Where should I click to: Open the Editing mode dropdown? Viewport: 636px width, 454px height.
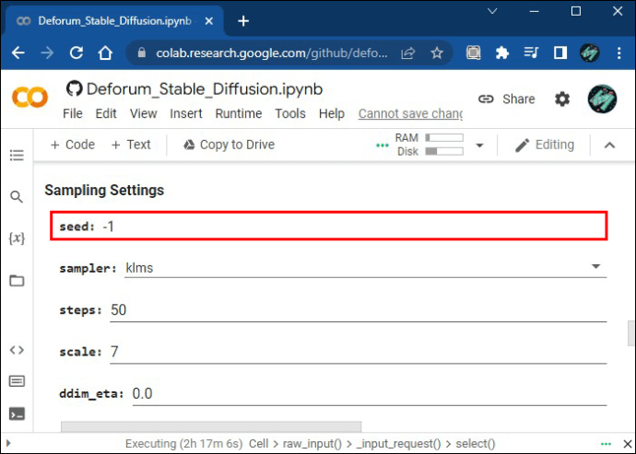coord(545,145)
